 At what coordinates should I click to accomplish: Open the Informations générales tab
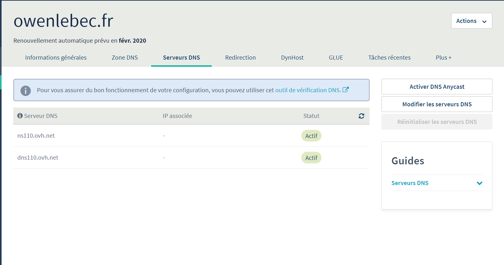[x=56, y=57]
